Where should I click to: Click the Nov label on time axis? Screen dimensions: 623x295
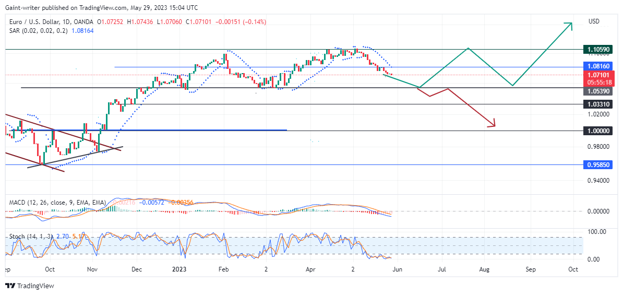(x=92, y=269)
